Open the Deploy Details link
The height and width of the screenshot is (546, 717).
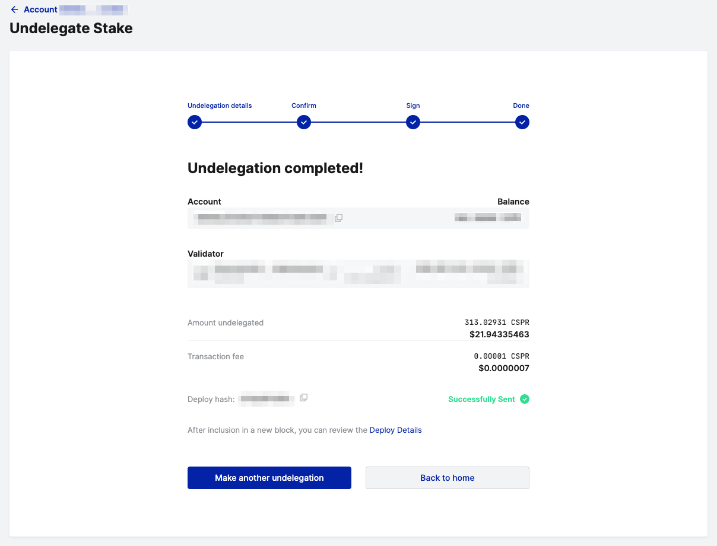coord(395,430)
